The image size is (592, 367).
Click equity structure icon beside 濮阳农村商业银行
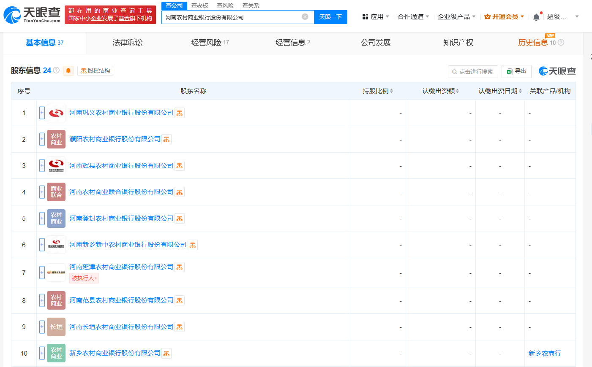tap(166, 139)
